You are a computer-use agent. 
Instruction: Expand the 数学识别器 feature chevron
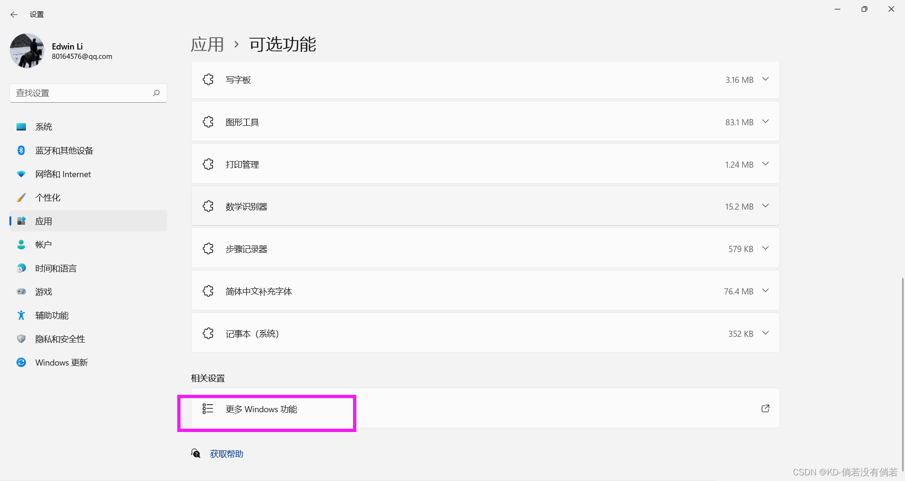point(765,206)
